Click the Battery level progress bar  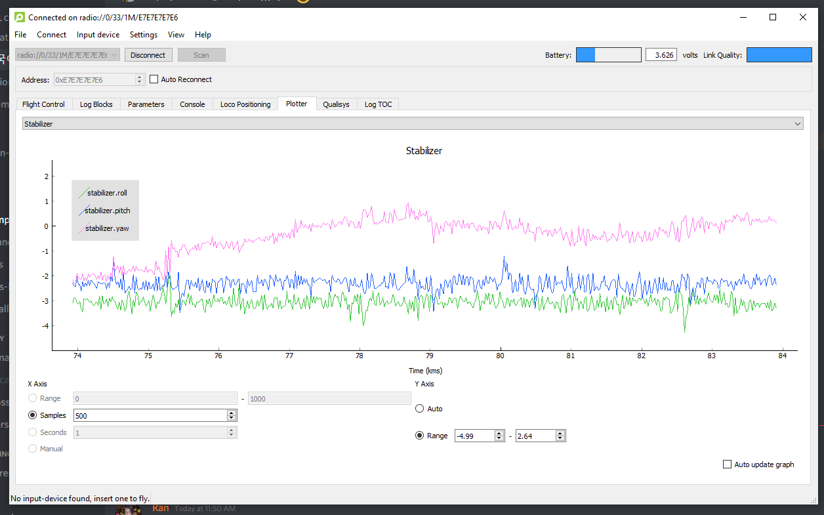point(608,55)
